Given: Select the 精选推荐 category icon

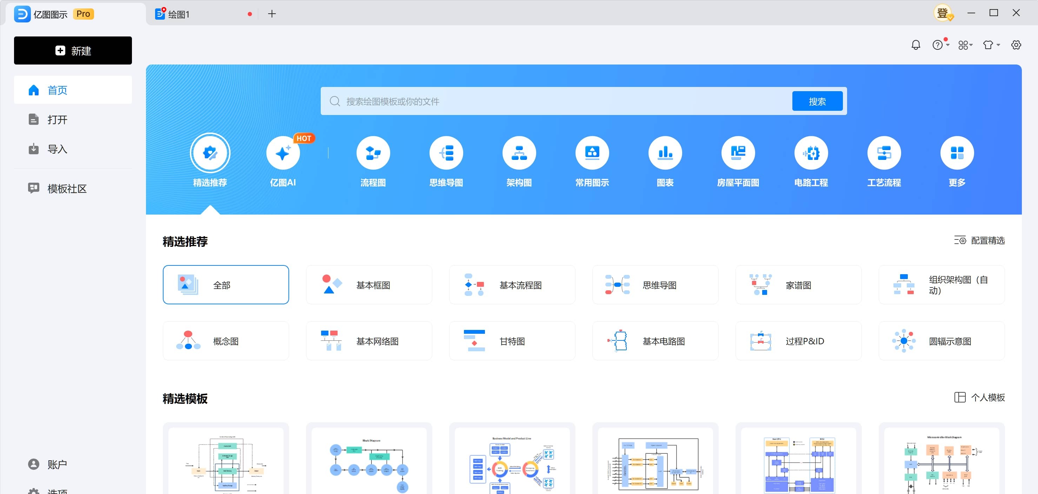Looking at the screenshot, I should click(x=210, y=153).
